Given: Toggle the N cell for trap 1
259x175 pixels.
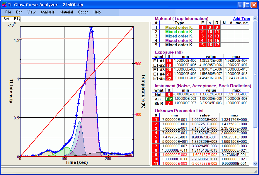Looking at the screenshot, I should point(224,27).
